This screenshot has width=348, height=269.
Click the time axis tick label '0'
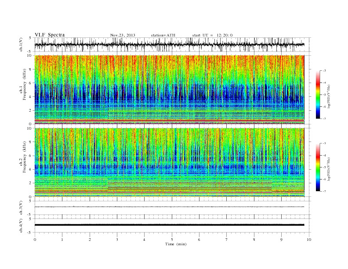(35, 240)
